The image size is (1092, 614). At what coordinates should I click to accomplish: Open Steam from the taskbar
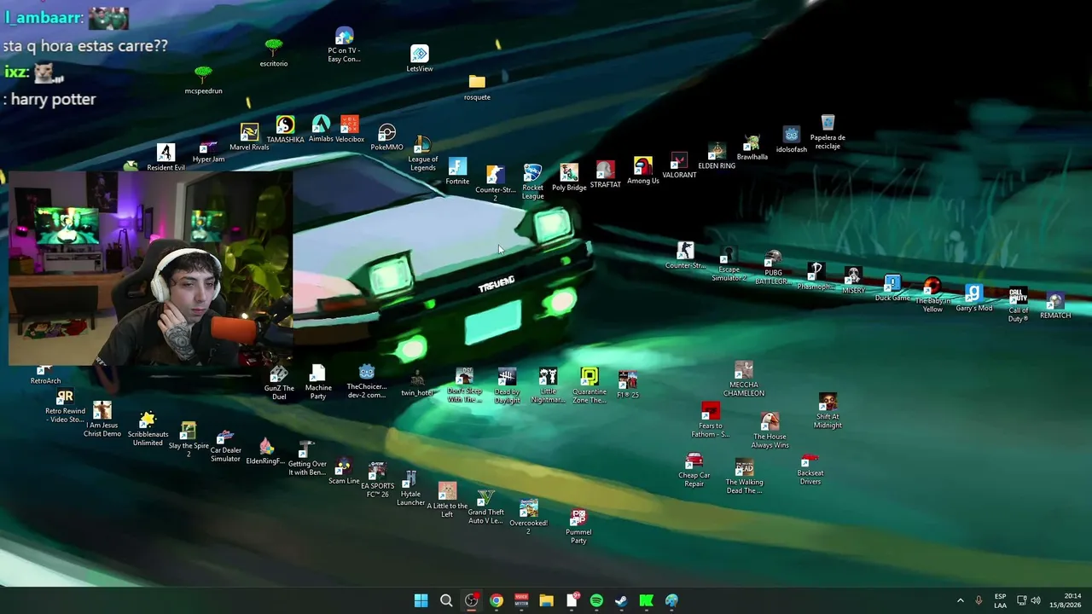tap(622, 600)
